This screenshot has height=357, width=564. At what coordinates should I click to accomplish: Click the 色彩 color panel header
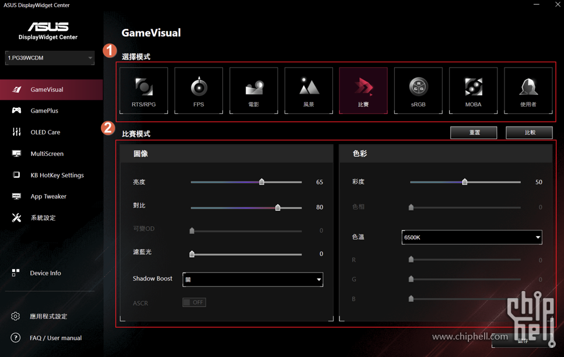click(x=446, y=153)
